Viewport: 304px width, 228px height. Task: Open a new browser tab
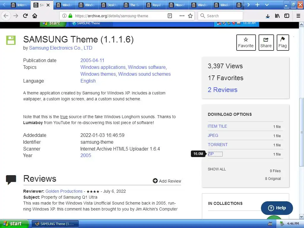click(x=257, y=5)
